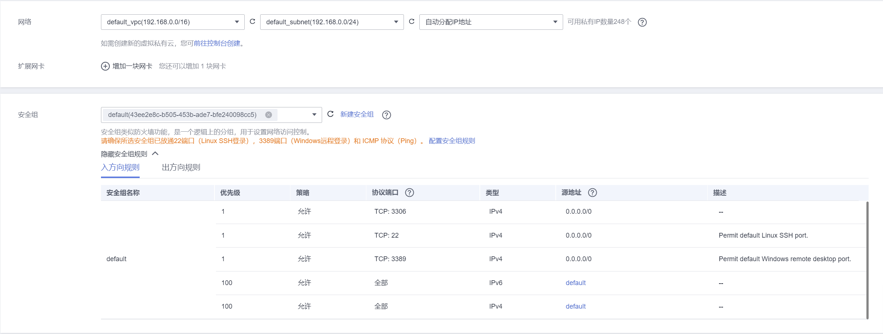Click the 'Permit default Windows remote desktop port.' description

click(x=785, y=259)
